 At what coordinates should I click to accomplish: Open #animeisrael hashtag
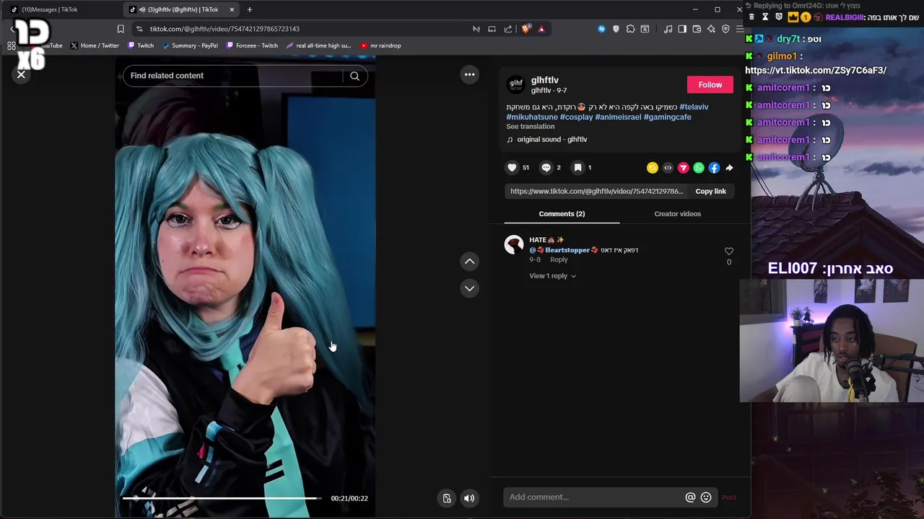618,117
